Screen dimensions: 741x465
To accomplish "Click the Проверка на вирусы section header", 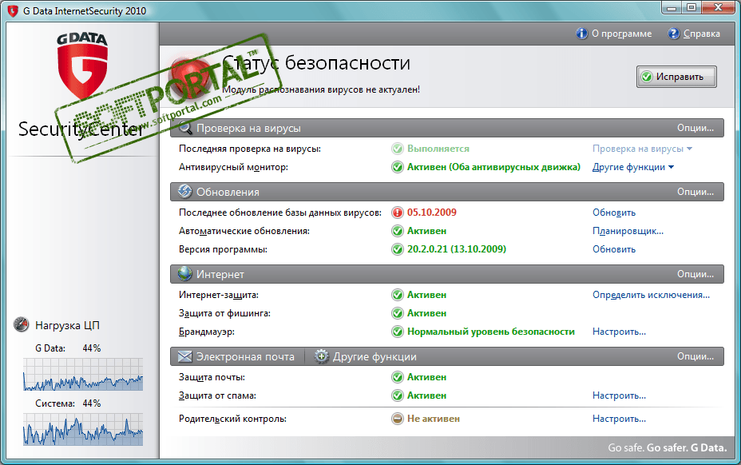I will click(x=446, y=128).
